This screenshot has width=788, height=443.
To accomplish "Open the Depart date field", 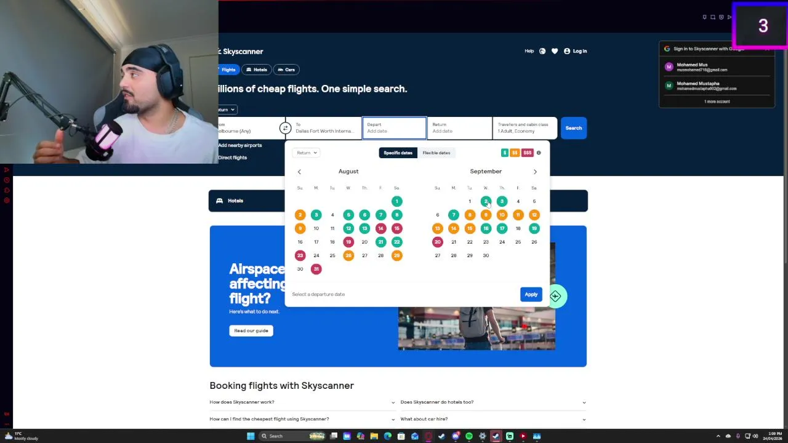I will pyautogui.click(x=394, y=128).
